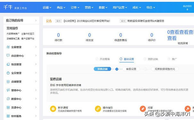Expand 我订购的应用 chevron
This screenshot has height=120, width=194.
(36, 20)
